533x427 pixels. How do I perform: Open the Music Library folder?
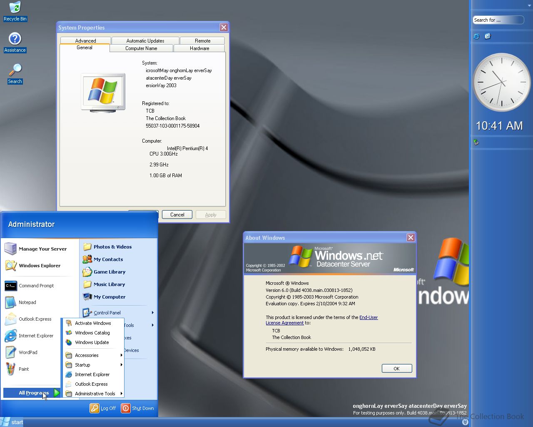coord(104,284)
